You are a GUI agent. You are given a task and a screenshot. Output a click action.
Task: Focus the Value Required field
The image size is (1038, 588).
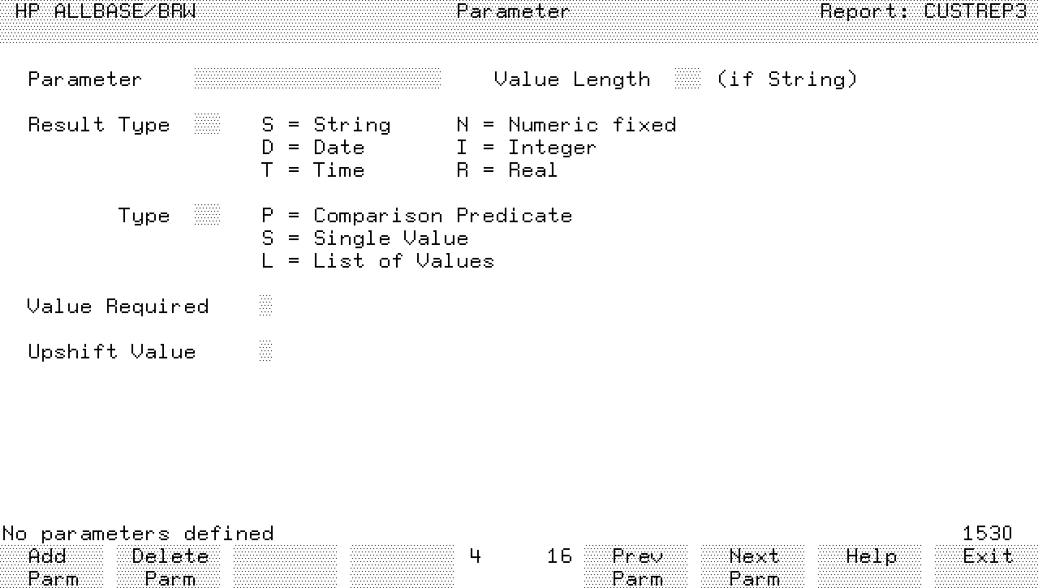(265, 306)
